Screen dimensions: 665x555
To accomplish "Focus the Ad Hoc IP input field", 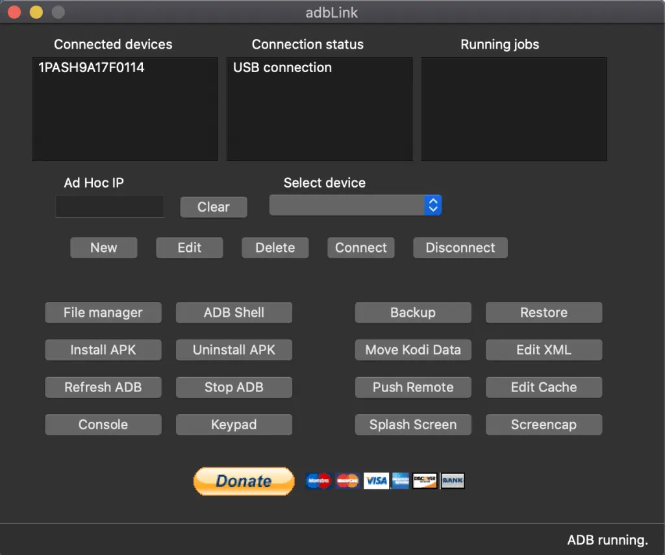I will click(x=110, y=206).
